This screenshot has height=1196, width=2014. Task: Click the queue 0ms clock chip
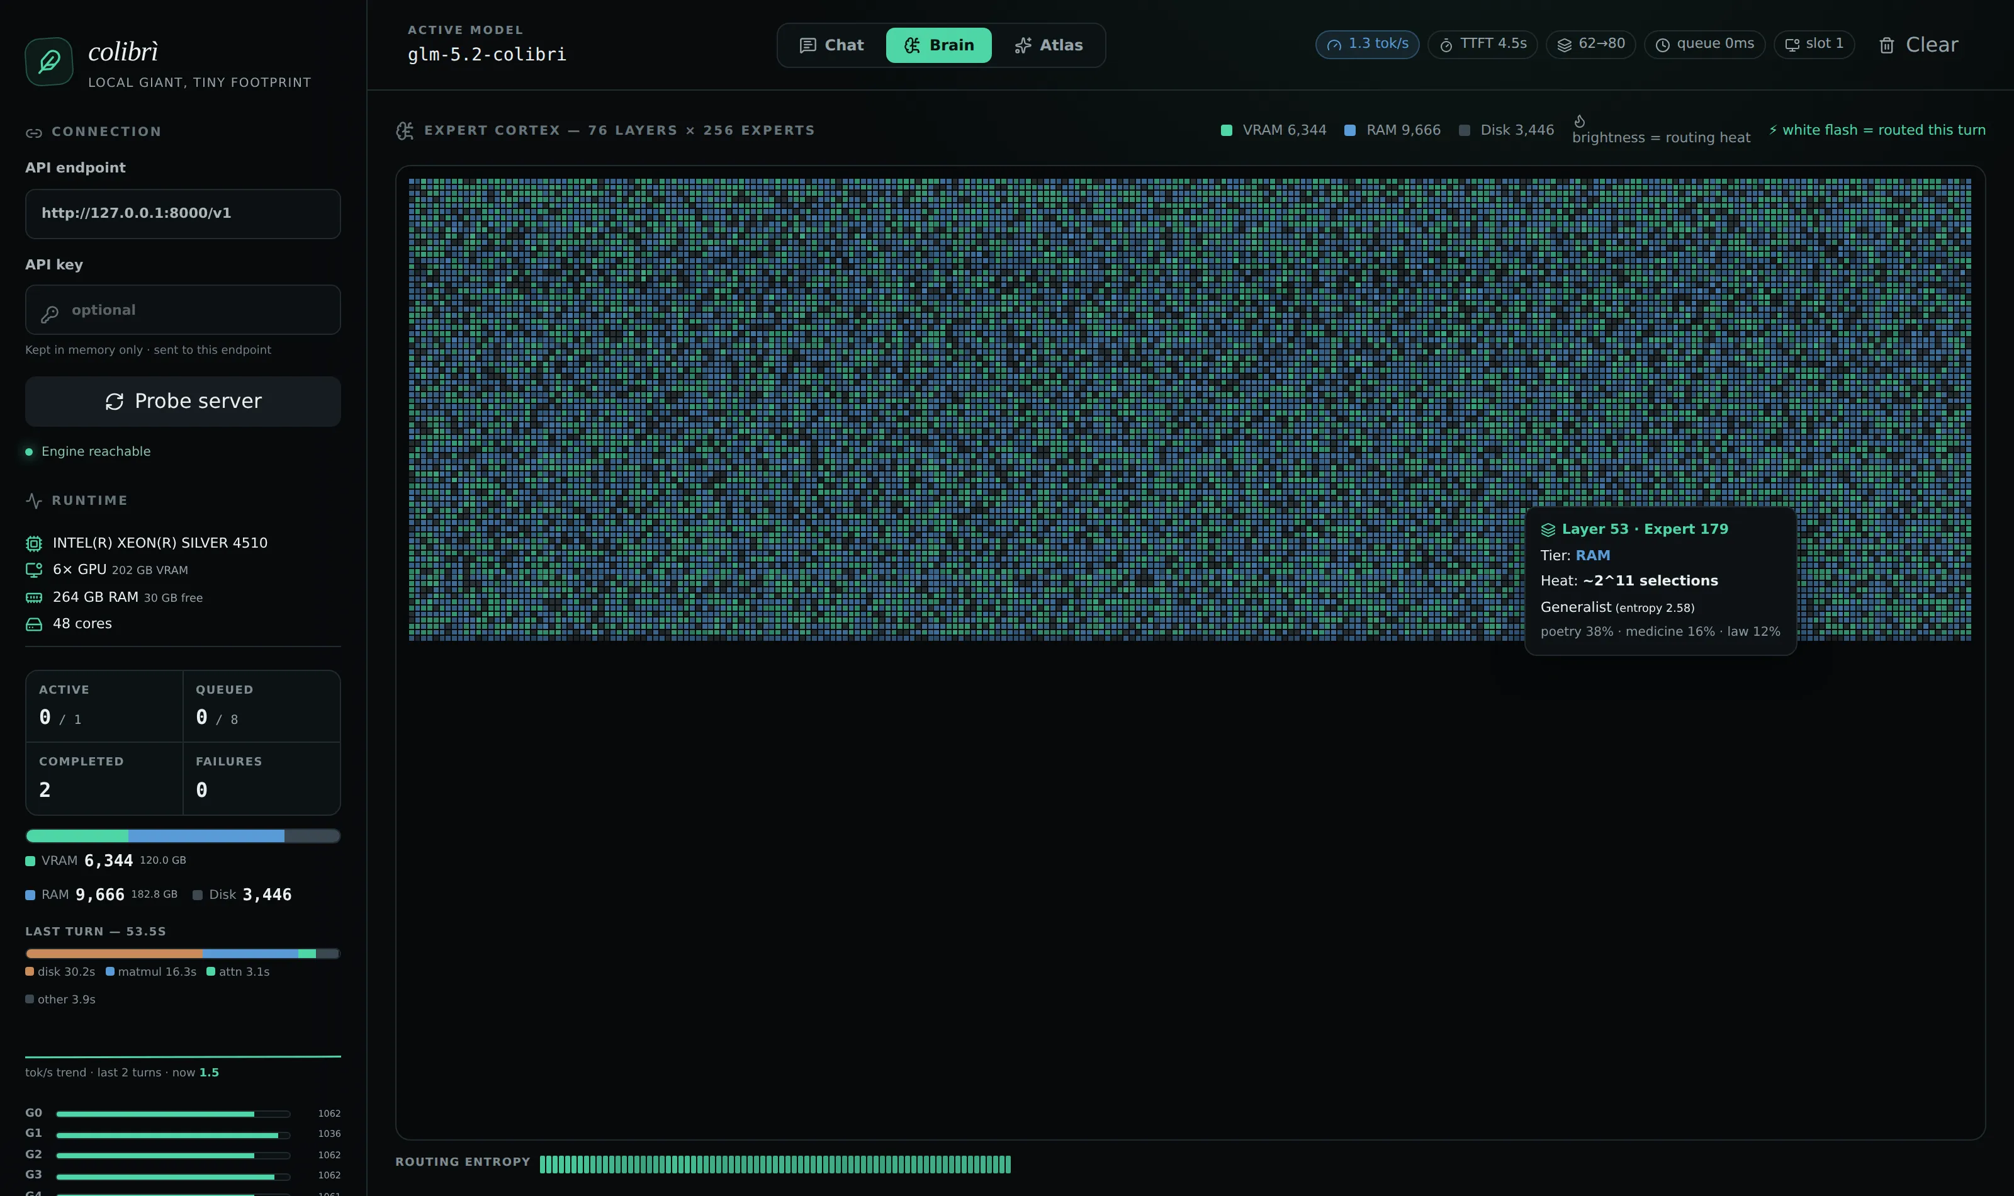pyautogui.click(x=1704, y=44)
